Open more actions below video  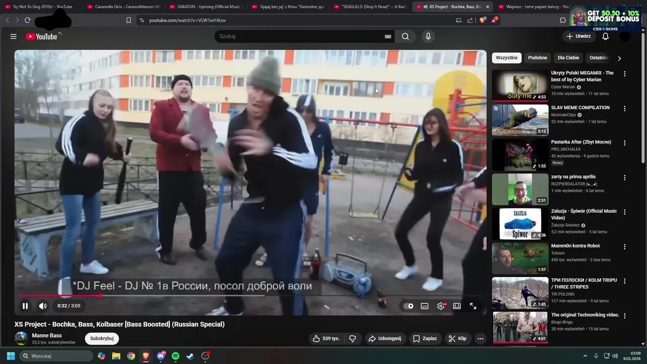tap(480, 339)
